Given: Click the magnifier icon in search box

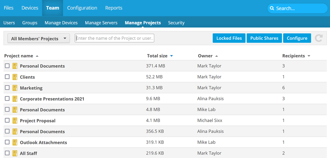Looking at the screenshot, I should [x=272, y=8].
